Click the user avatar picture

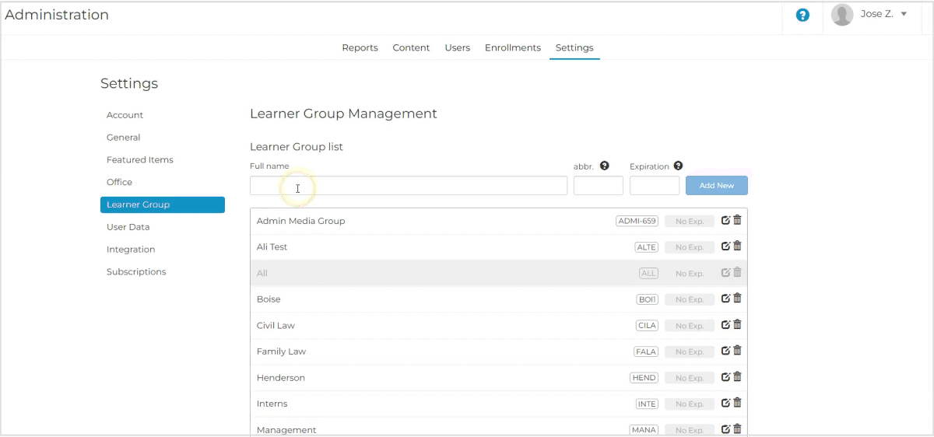click(842, 15)
